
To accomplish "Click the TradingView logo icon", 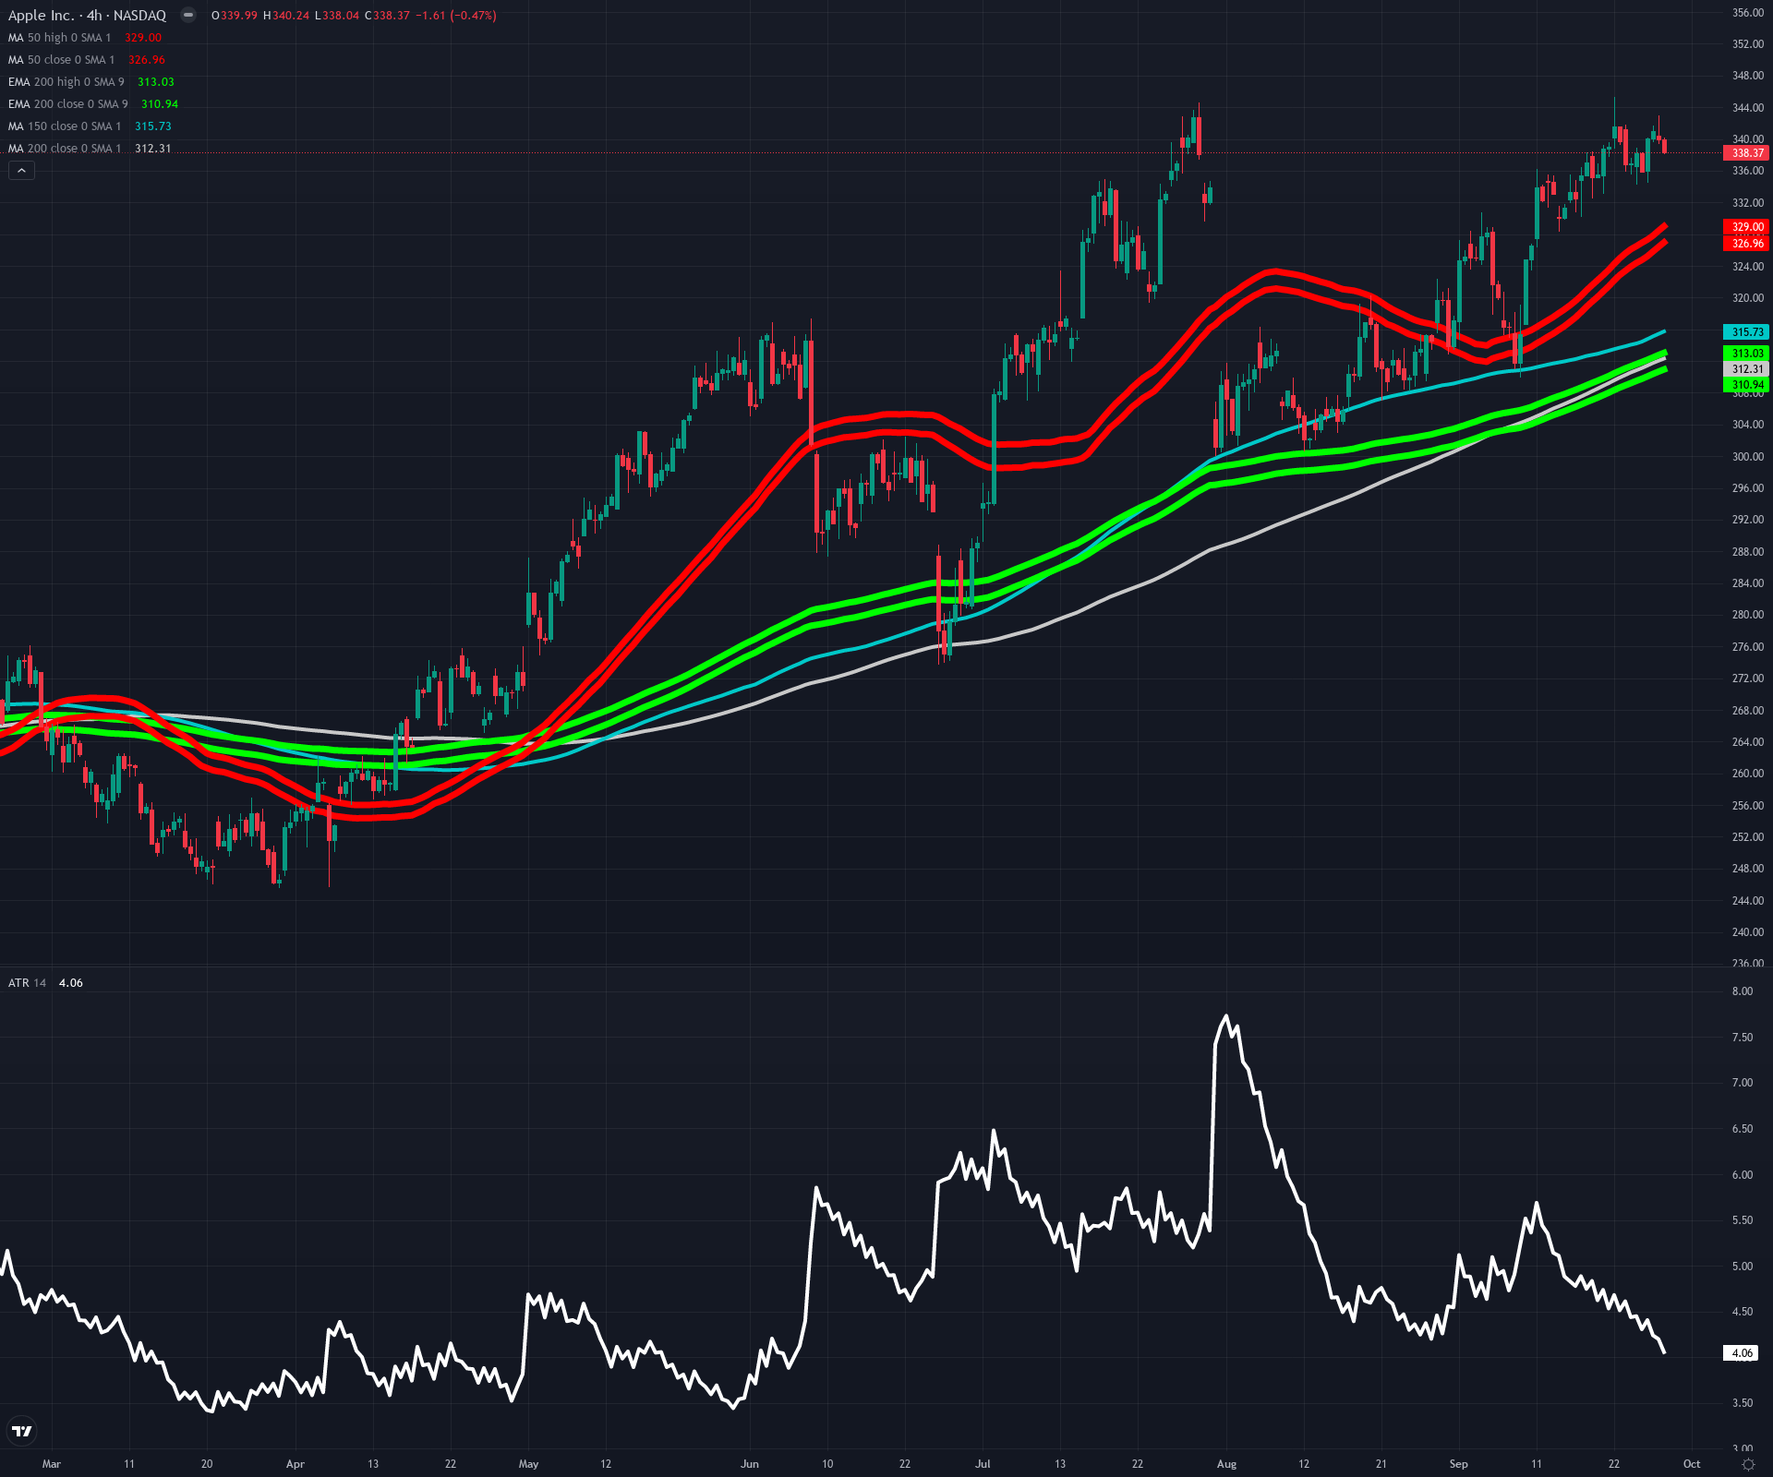I will pyautogui.click(x=22, y=1431).
